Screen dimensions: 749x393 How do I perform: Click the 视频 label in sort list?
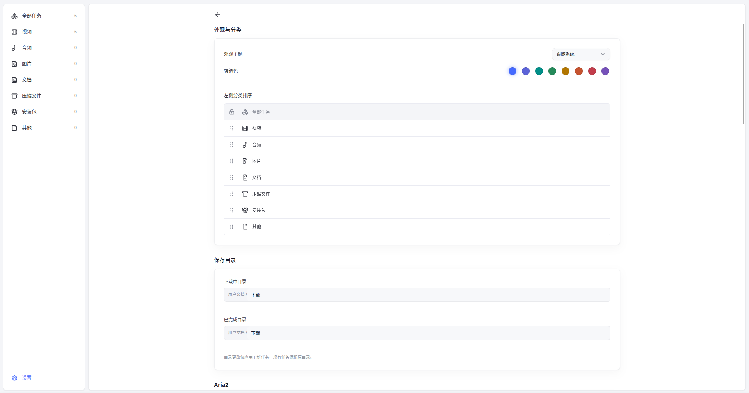(x=256, y=128)
